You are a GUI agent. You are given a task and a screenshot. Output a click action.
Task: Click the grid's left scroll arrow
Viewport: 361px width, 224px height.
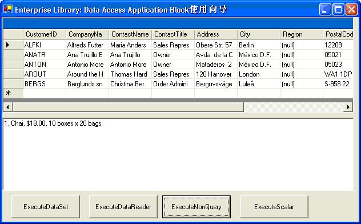(x=8, y=107)
